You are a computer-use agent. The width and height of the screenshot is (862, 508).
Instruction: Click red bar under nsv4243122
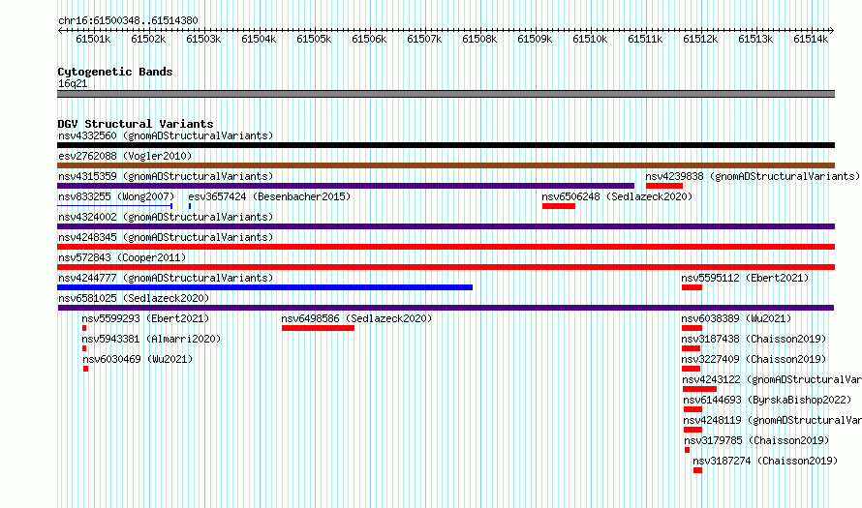click(x=700, y=389)
